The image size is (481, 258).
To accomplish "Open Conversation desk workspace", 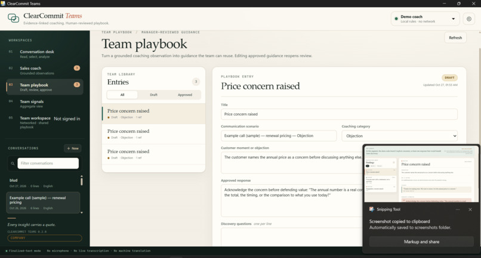I will [x=45, y=54].
